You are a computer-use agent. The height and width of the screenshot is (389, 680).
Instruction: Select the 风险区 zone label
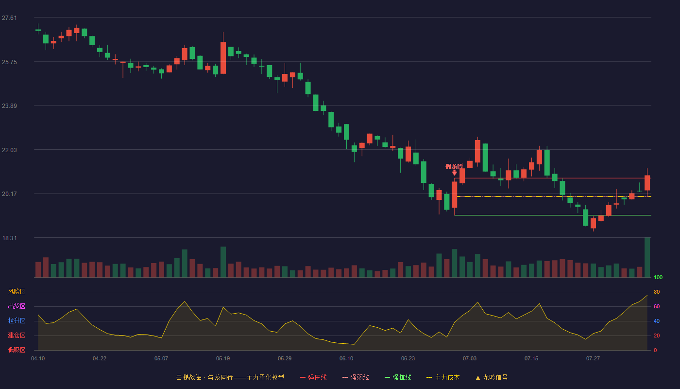click(x=17, y=292)
